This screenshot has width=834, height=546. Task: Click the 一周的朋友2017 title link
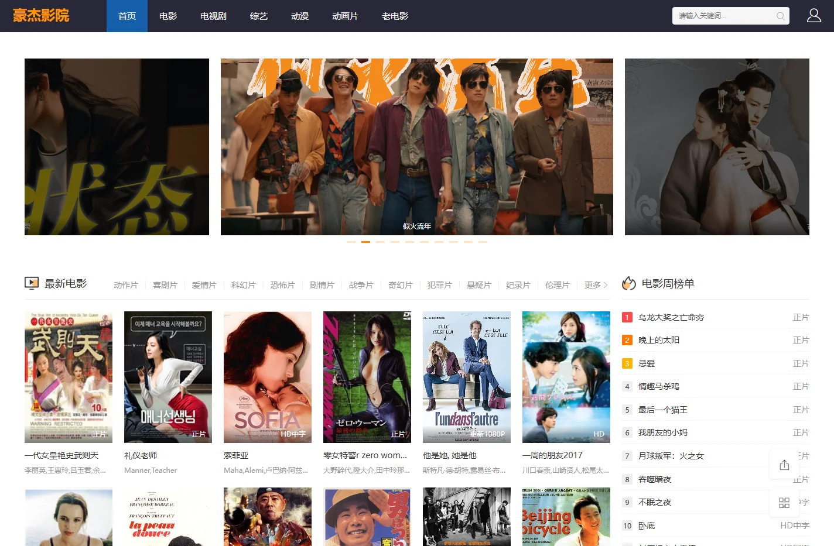(552, 455)
